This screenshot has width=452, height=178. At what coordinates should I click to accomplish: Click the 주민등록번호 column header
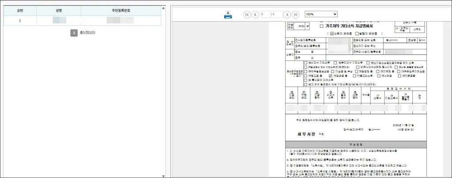[x=121, y=11]
